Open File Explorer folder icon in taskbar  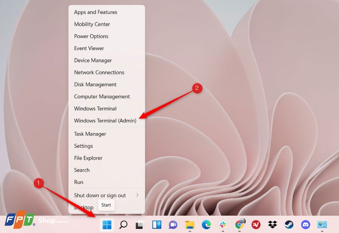189,225
